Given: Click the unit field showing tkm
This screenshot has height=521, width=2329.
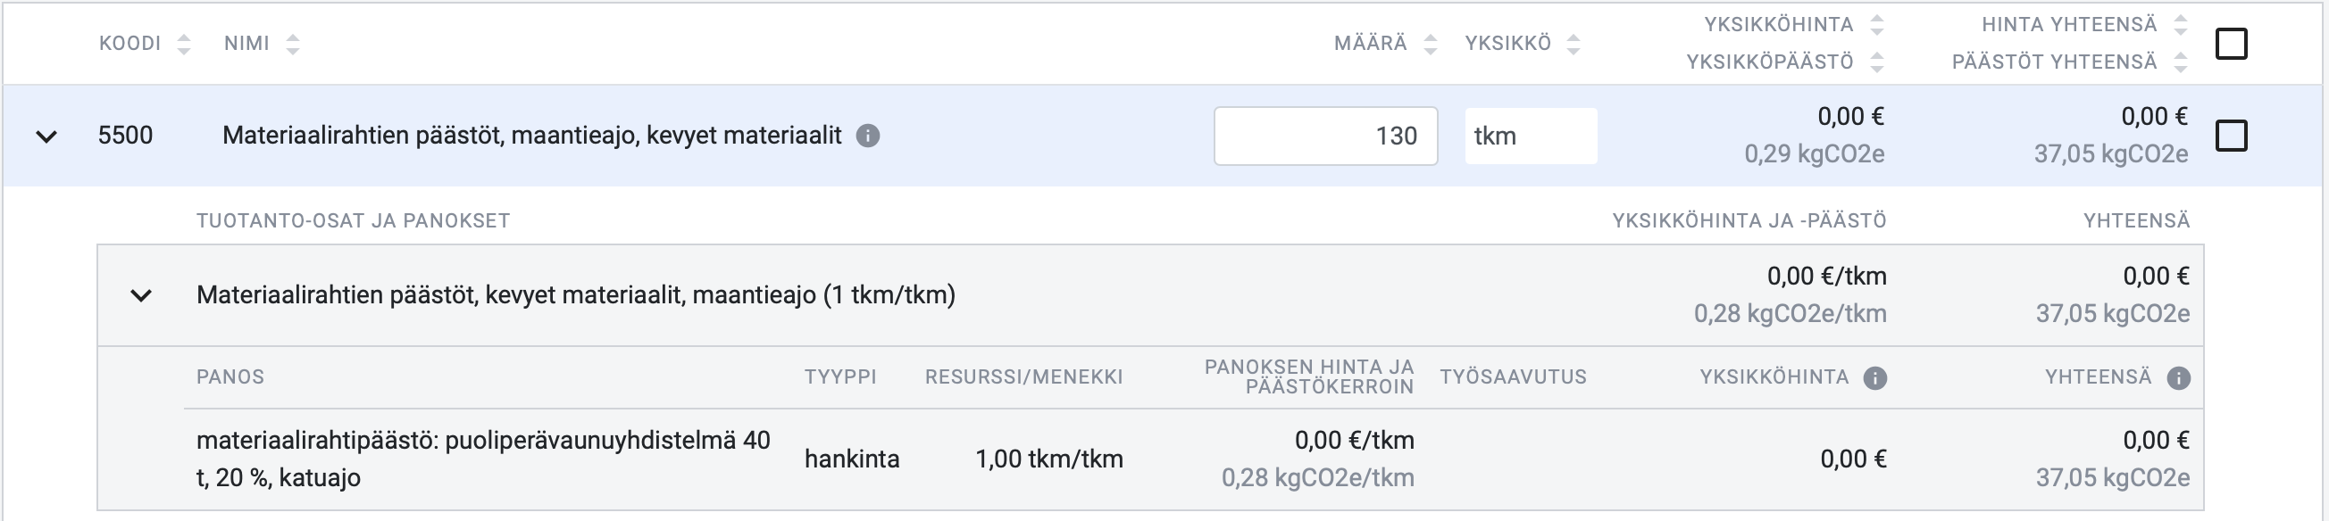Looking at the screenshot, I should coord(1531,136).
